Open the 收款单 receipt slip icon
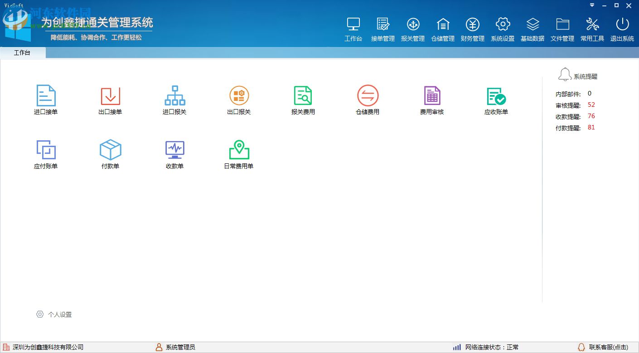 point(174,150)
